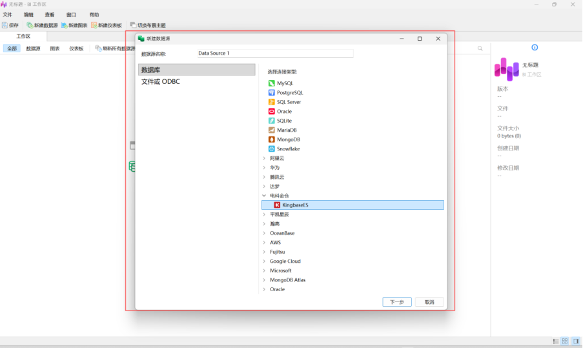583x348 pixels.
Task: Collapse the 电科金仓 group
Action: (264, 196)
